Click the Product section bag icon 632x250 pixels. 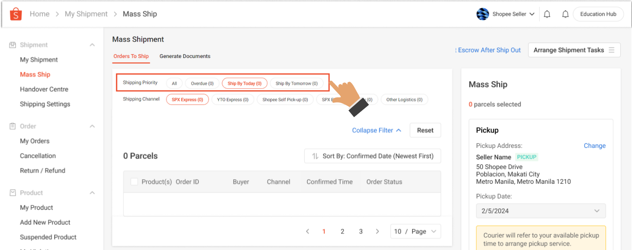(x=13, y=193)
